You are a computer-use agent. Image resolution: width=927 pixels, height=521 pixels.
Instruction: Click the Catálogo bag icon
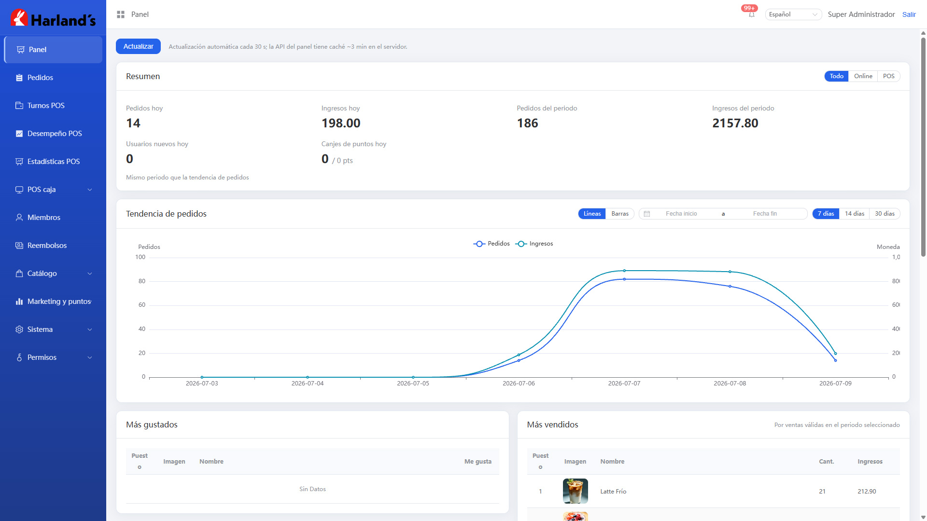coord(19,274)
